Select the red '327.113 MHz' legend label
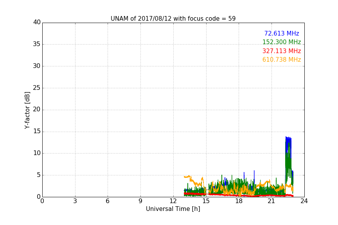The width and height of the screenshot is (338, 225). pyautogui.click(x=282, y=51)
